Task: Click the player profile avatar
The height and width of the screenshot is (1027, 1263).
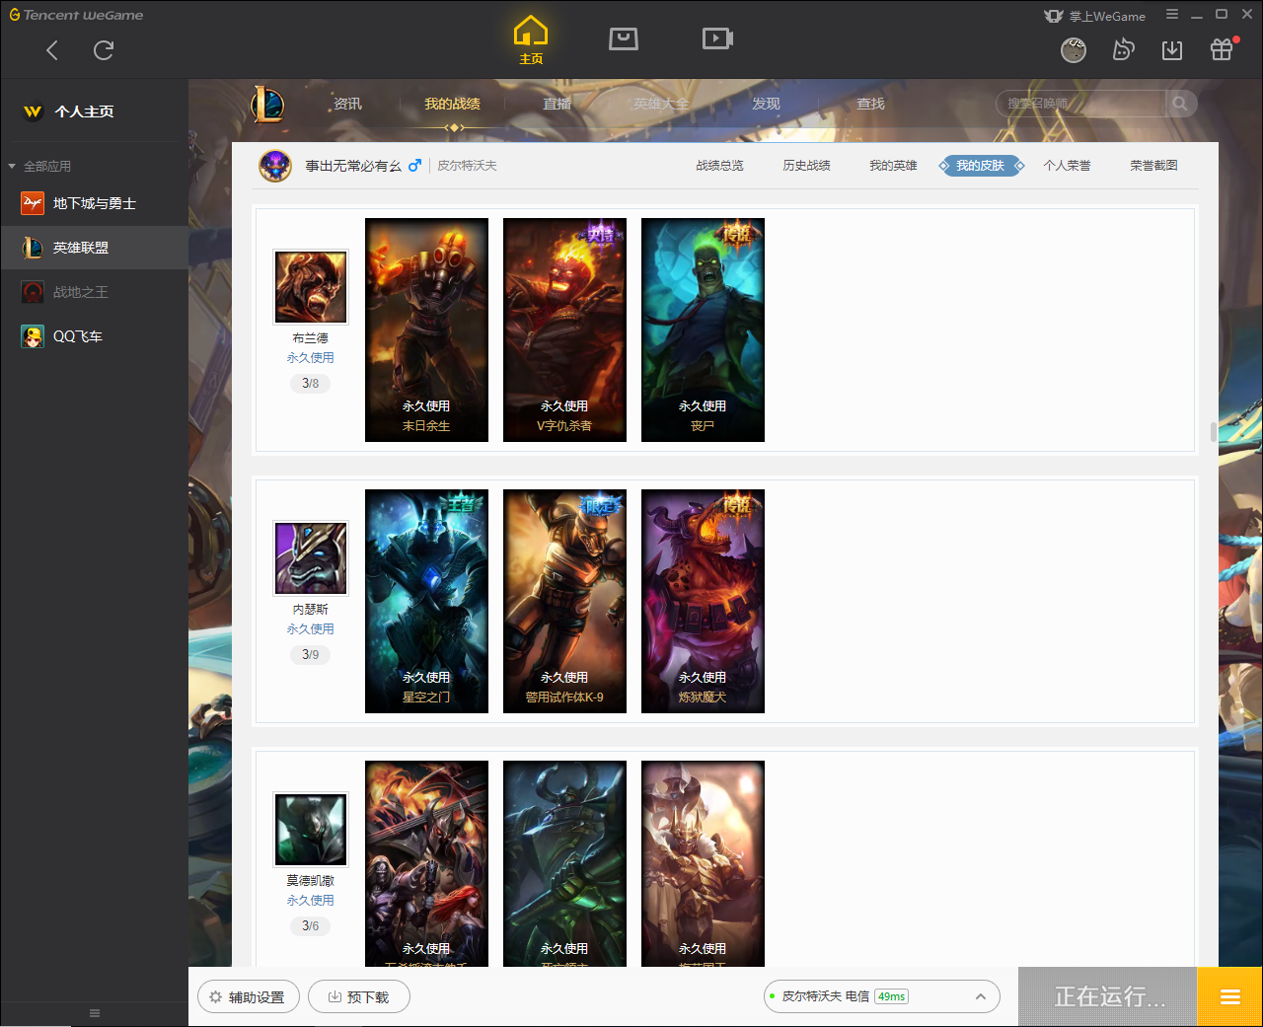Action: click(x=275, y=166)
